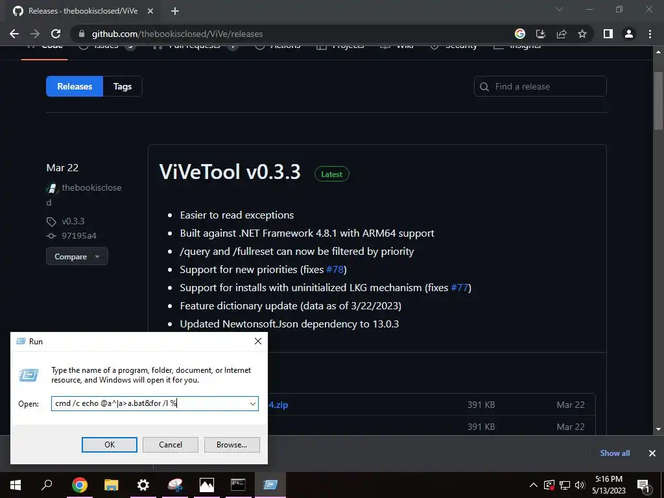Open the Google icon in address bar
The image size is (664, 498).
(x=519, y=34)
